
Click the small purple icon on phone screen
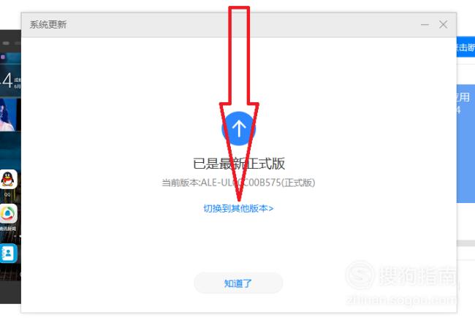[3, 57]
